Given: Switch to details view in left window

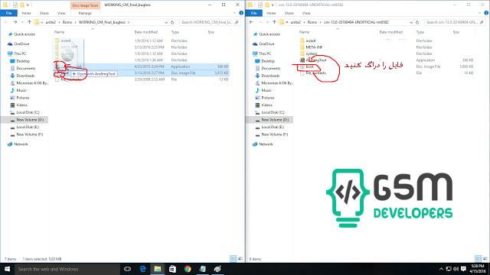Looking at the screenshot, I should pos(233,259).
